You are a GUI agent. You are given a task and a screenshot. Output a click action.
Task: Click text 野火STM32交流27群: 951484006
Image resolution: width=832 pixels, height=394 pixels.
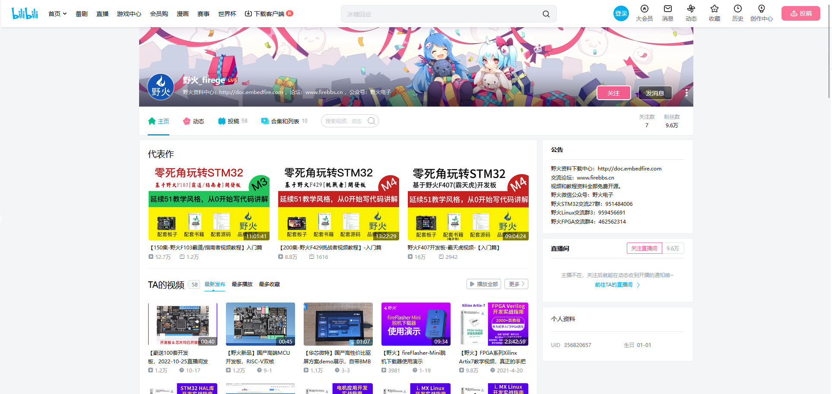click(x=591, y=204)
